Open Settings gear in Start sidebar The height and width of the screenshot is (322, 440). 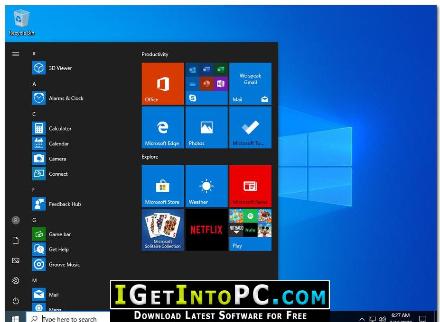point(16,281)
